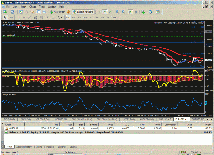
Task: Close the Terminal panel with x
Action: [x=2, y=124]
